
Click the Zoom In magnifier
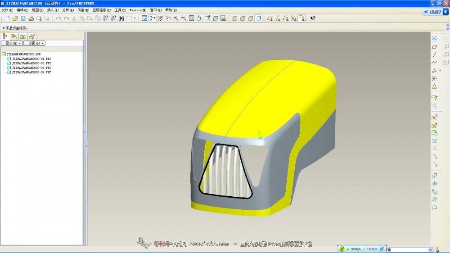176,18
